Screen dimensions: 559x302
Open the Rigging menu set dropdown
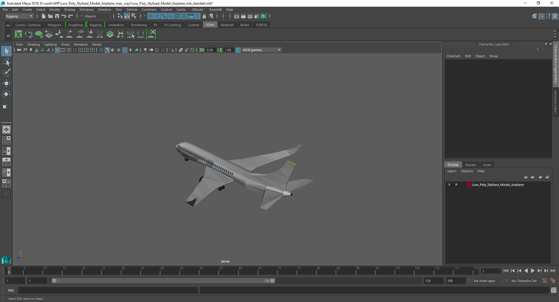19,16
